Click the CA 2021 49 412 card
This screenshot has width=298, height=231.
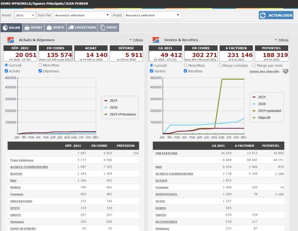[x=165, y=53]
